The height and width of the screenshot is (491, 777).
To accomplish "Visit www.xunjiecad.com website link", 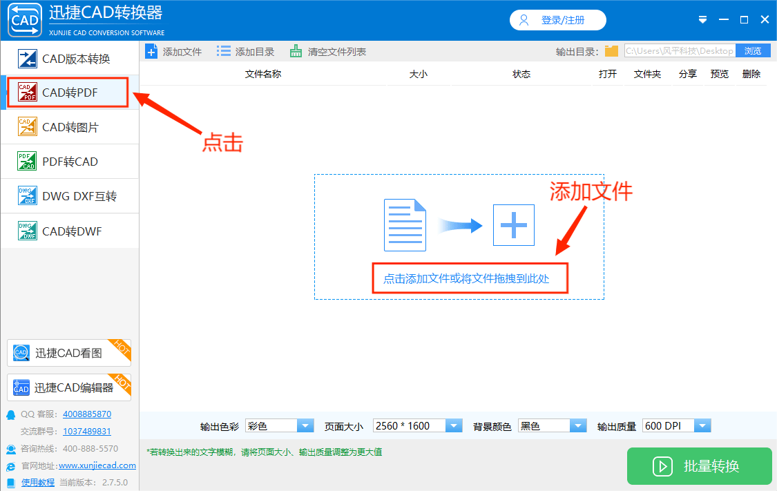I will pyautogui.click(x=97, y=465).
